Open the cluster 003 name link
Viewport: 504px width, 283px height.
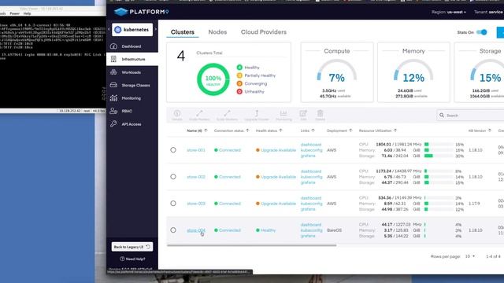coord(196,204)
